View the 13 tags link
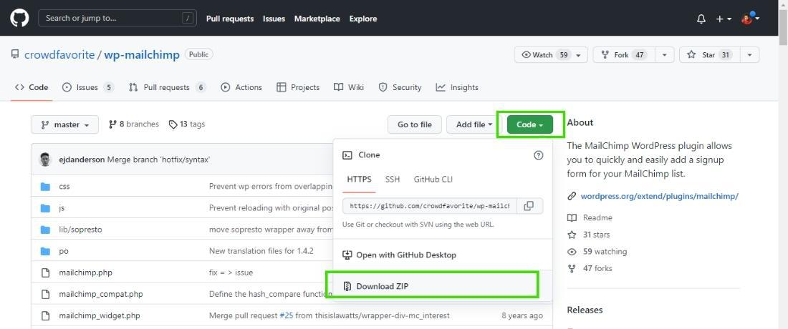The image size is (788, 329). pyautogui.click(x=187, y=124)
